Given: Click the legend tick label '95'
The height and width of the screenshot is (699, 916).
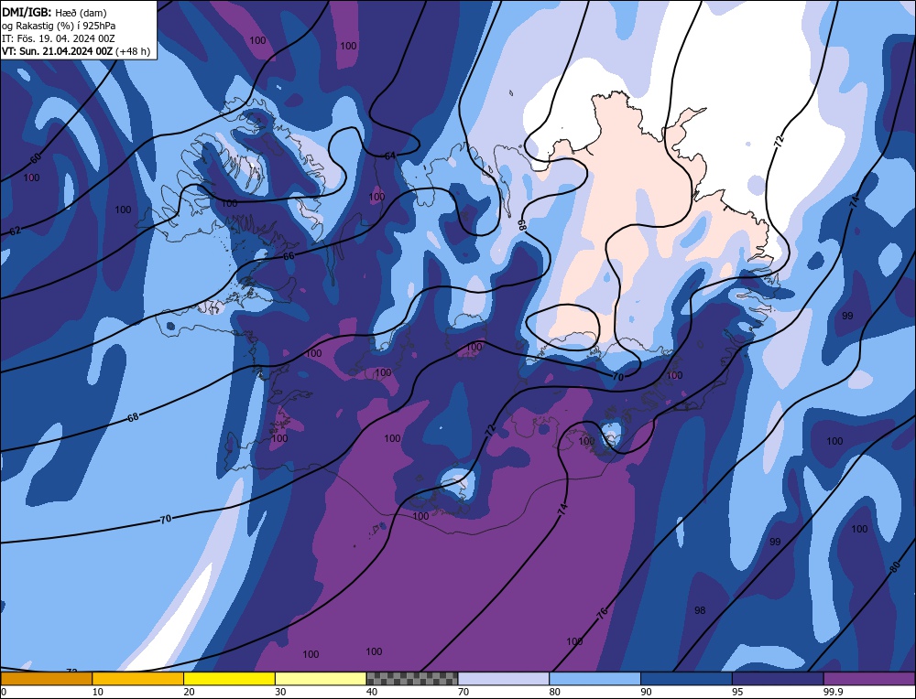Looking at the screenshot, I should 737,692.
